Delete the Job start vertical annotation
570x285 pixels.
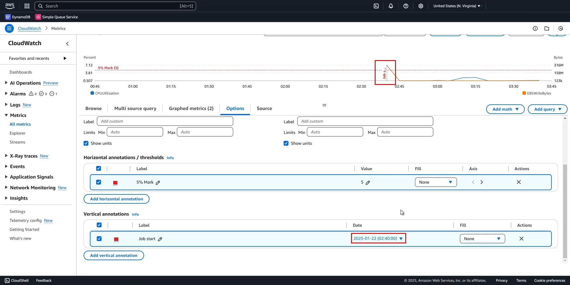point(521,239)
